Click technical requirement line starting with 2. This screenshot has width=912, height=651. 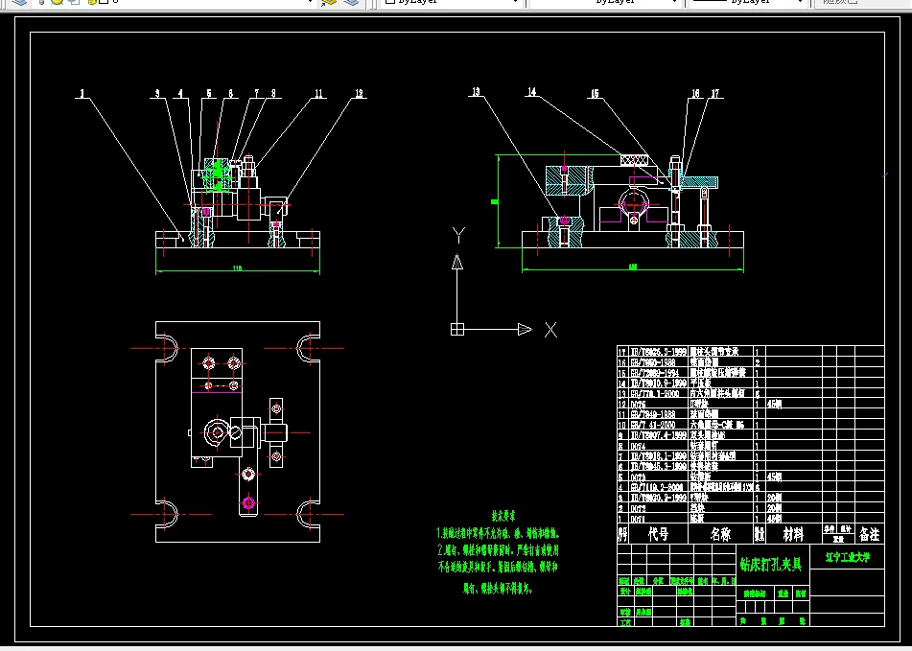coord(498,549)
